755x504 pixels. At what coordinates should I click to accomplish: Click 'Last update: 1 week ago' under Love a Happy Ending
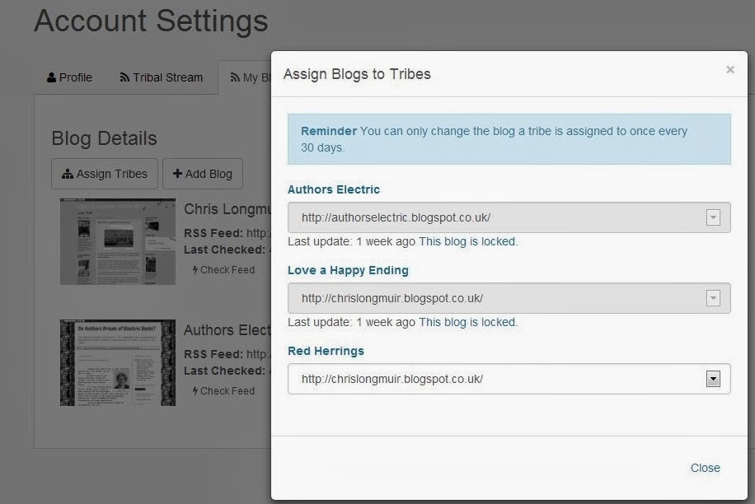[x=351, y=322]
